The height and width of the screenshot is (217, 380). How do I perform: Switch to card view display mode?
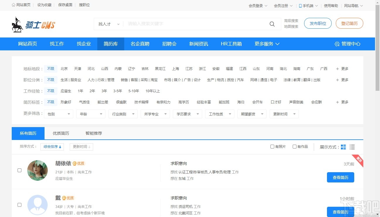pos(343,147)
